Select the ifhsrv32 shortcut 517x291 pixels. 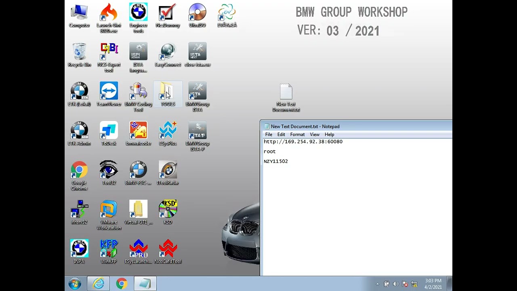click(x=79, y=212)
